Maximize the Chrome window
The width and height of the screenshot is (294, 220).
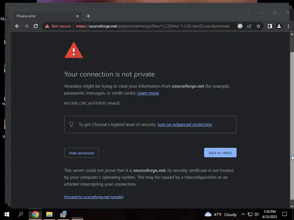click(x=275, y=13)
